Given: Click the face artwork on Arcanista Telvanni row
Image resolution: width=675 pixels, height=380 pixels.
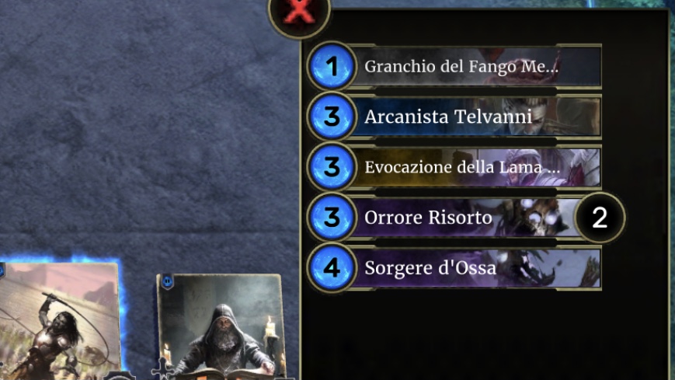Looking at the screenshot, I should click(523, 116).
